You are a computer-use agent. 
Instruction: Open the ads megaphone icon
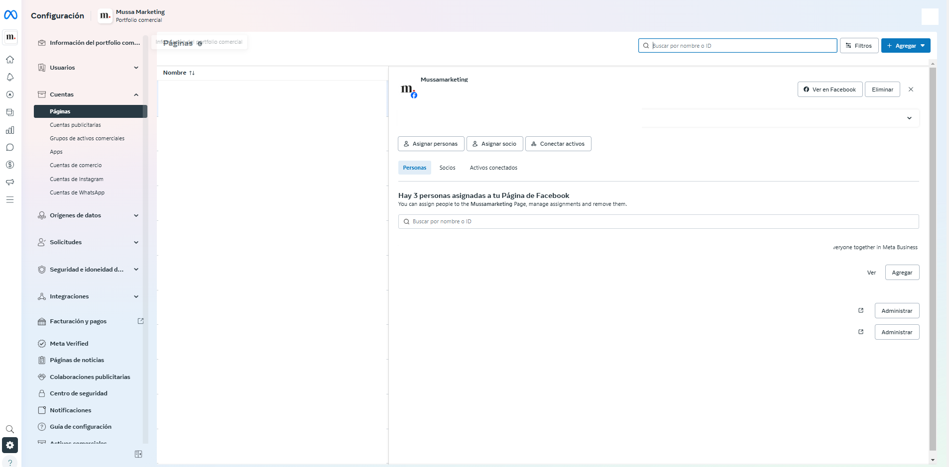click(10, 182)
